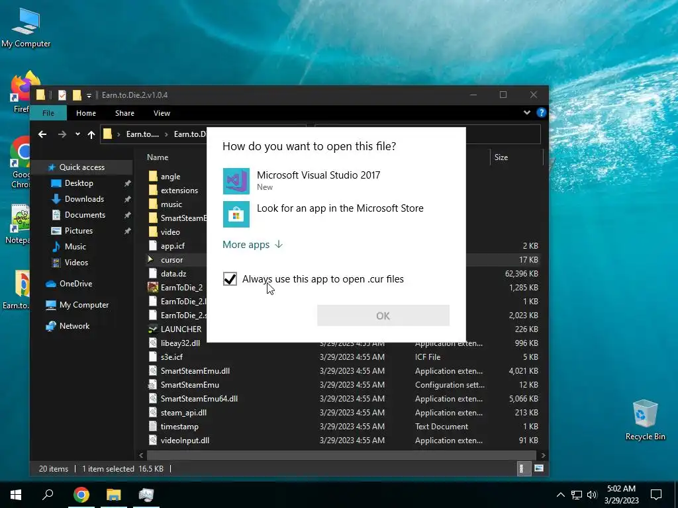The width and height of the screenshot is (678, 508).
Task: Open Downloads in the navigation pane
Action: point(84,199)
